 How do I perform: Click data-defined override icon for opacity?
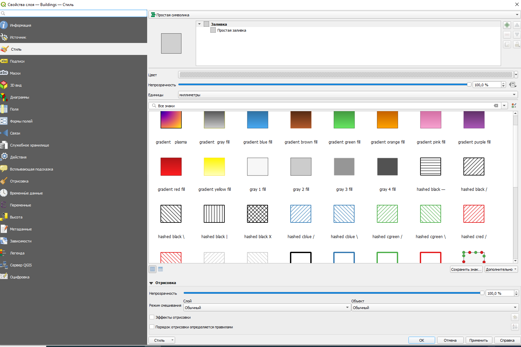click(513, 85)
